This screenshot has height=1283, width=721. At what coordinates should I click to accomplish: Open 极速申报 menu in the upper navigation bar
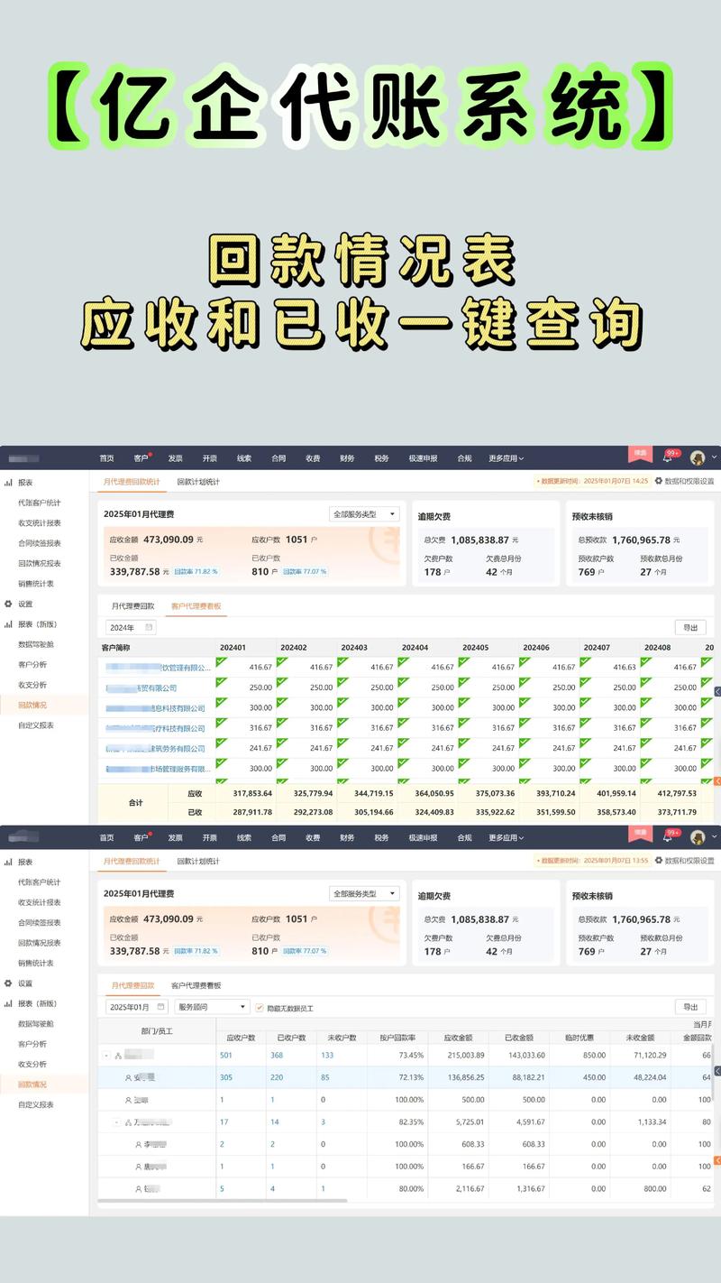click(x=423, y=458)
